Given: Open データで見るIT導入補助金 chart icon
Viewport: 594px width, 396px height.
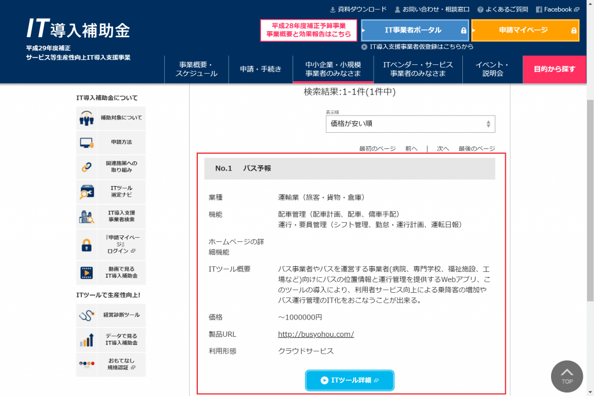Looking at the screenshot, I should 86,340.
